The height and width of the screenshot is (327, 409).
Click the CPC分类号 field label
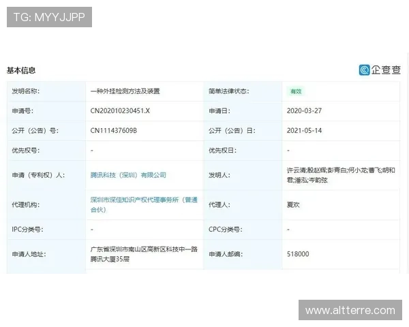pos(225,230)
